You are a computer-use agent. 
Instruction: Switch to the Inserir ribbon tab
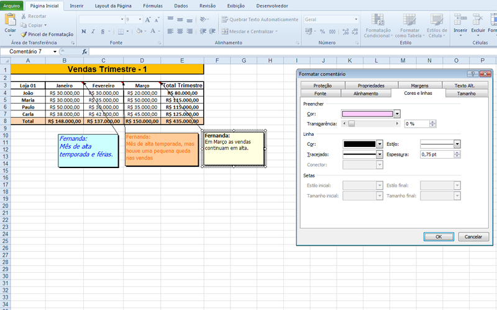(76, 6)
